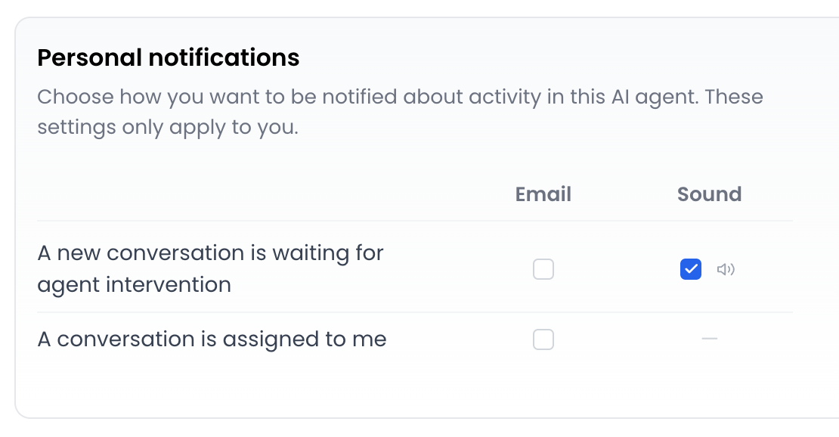Click the Sound column header
This screenshot has width=839, height=437.
tap(709, 194)
